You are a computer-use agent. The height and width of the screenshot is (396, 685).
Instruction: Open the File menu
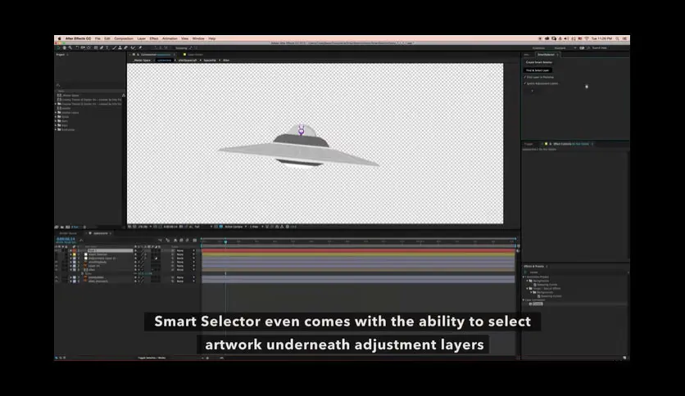[x=98, y=38]
